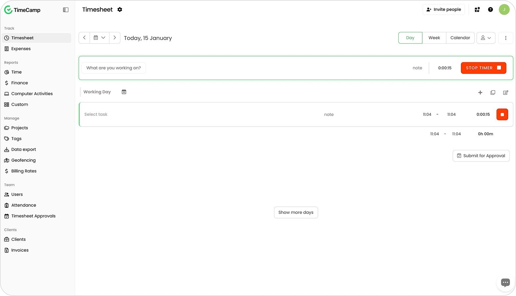Click Select task in the entry row
Image resolution: width=516 pixels, height=296 pixels.
[96, 114]
